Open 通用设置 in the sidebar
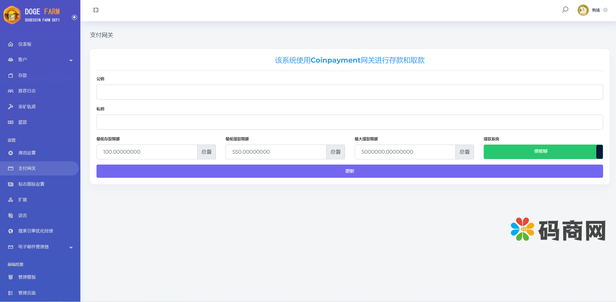The image size is (616, 302). tap(27, 153)
